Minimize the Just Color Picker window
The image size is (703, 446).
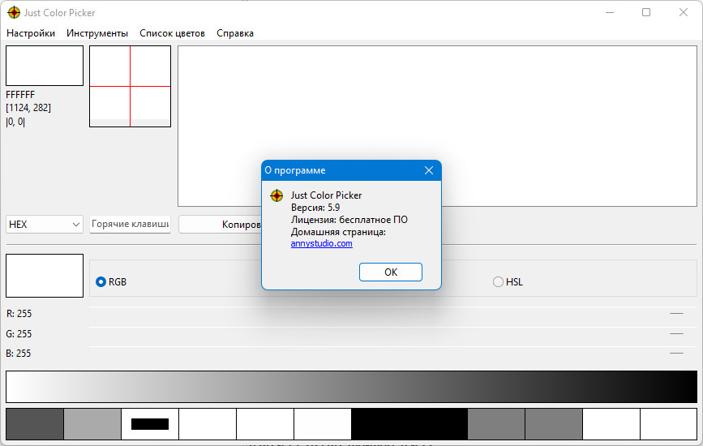point(610,12)
